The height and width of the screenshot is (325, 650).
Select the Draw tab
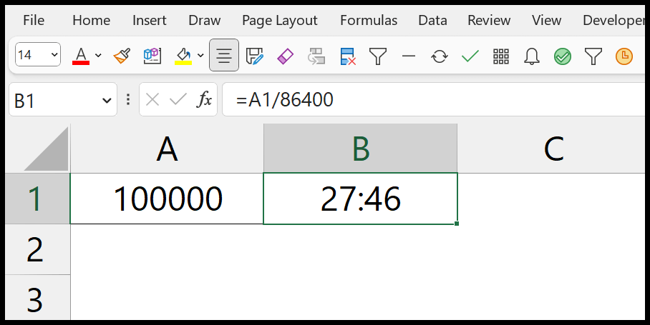204,20
